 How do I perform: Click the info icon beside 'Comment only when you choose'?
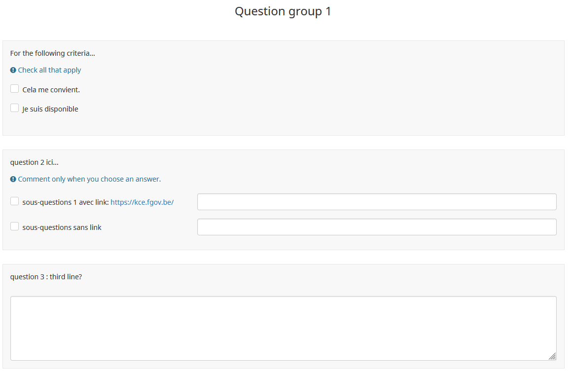tap(13, 179)
